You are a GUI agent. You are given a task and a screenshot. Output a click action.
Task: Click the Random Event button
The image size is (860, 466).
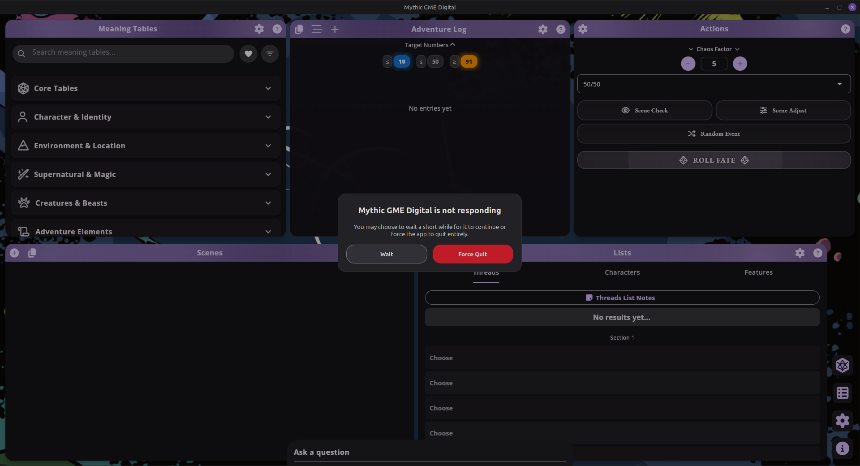pos(714,134)
